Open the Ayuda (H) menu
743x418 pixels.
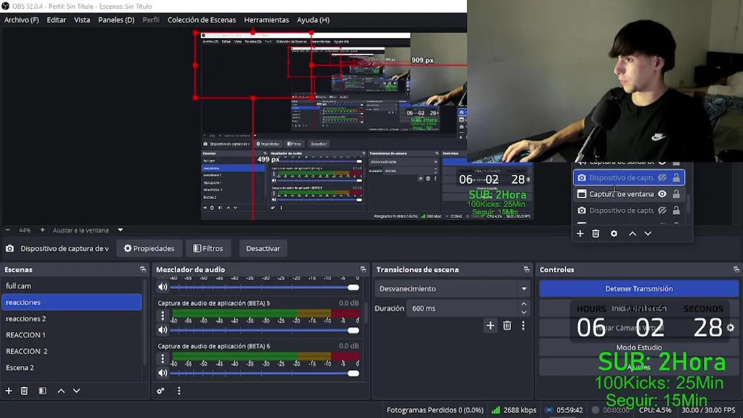pos(313,20)
